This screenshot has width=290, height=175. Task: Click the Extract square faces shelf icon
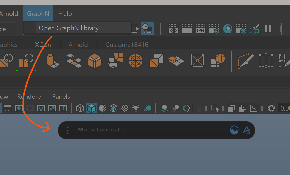tap(156, 61)
